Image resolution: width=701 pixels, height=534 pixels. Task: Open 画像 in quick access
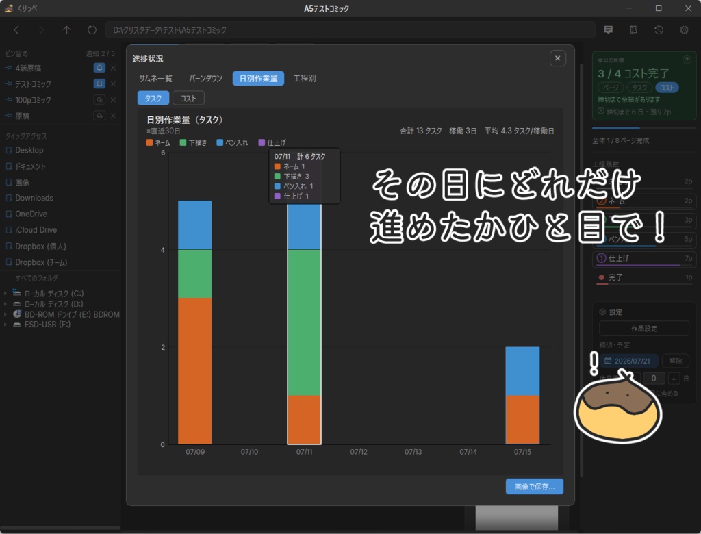pos(23,183)
